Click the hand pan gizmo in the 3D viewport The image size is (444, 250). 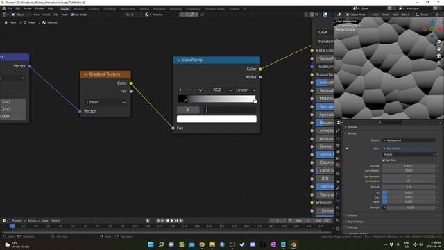point(438,49)
